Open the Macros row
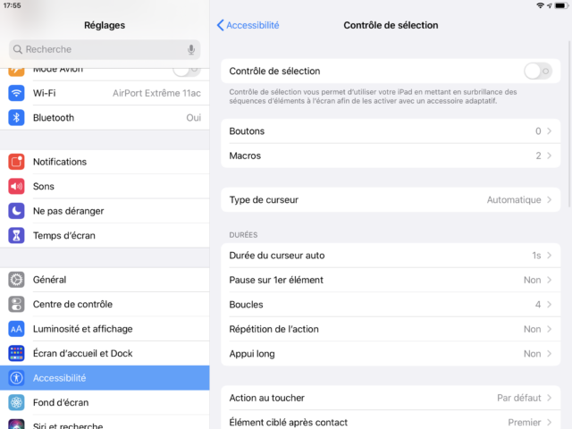The height and width of the screenshot is (429, 572). pyautogui.click(x=391, y=156)
